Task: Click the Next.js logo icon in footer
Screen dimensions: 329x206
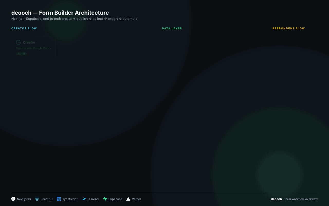Action: 13,199
